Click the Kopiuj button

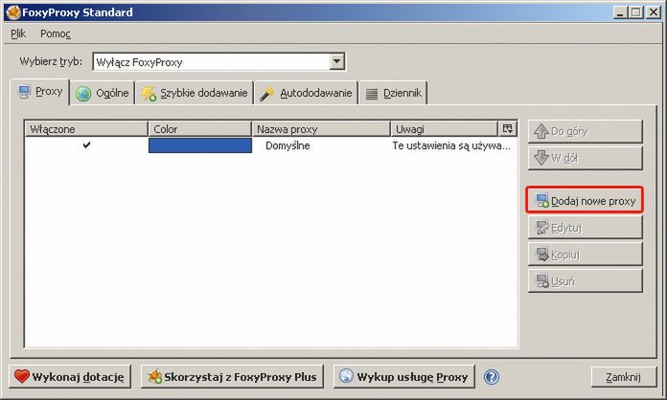click(x=585, y=255)
